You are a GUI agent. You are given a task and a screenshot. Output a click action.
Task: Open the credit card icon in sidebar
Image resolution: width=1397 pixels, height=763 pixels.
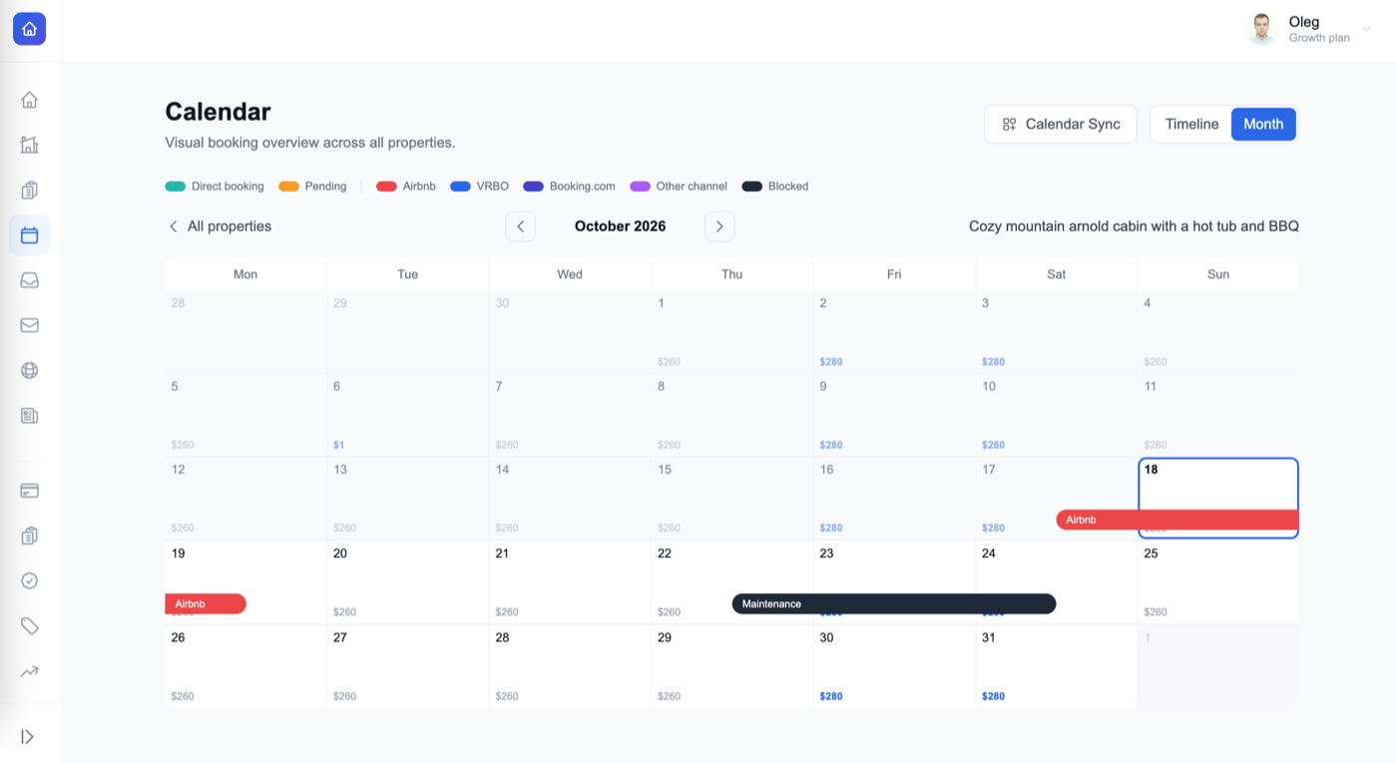point(30,491)
